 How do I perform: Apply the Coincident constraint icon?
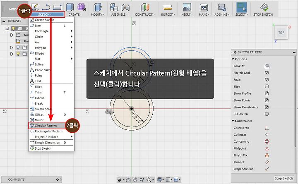(x=267, y=128)
